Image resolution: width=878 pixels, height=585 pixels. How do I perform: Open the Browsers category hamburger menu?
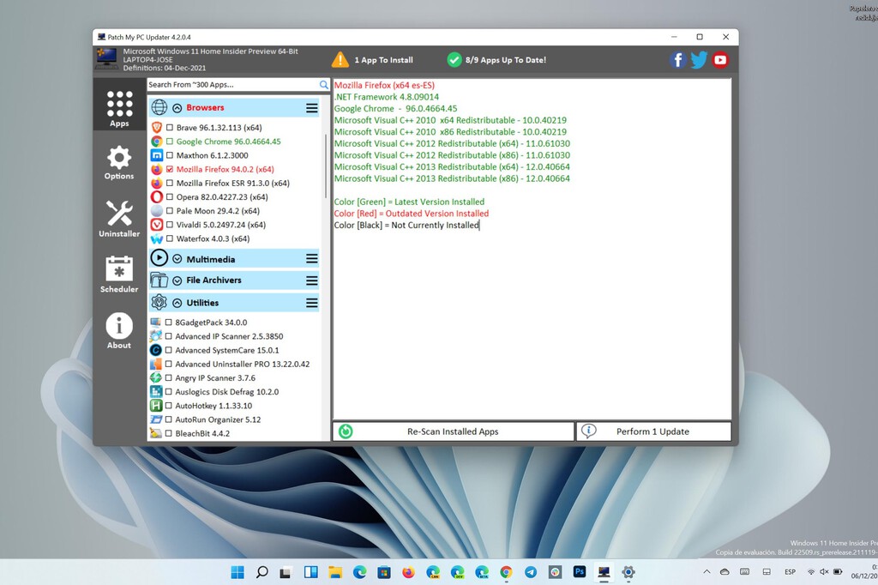click(312, 108)
